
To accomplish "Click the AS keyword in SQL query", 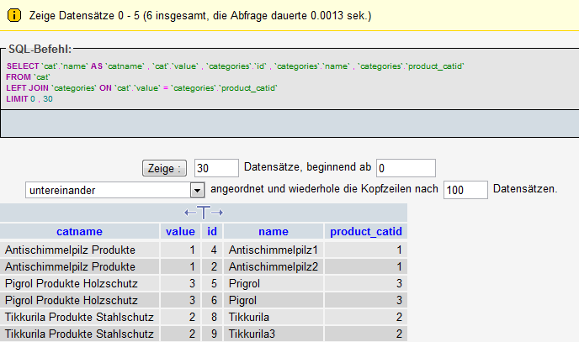I will pyautogui.click(x=97, y=66).
